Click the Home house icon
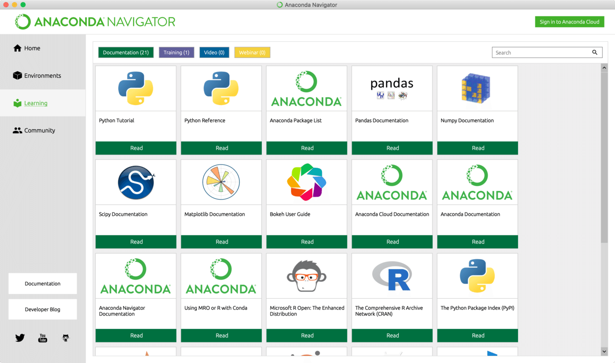The width and height of the screenshot is (615, 363). pos(17,48)
